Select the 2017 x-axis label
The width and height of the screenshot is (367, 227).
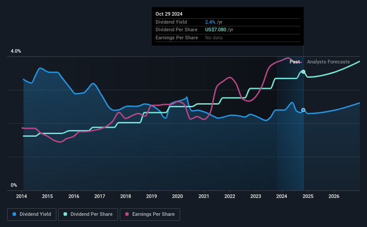click(100, 196)
